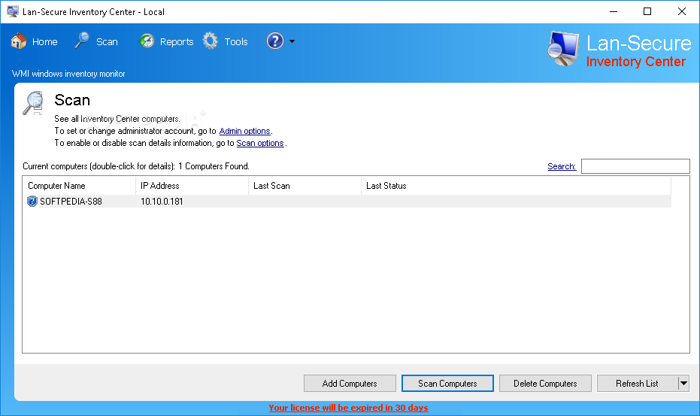Open the Tools menu label

236,42
